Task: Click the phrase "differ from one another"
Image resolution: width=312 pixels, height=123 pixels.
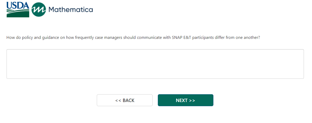Action: [238, 38]
